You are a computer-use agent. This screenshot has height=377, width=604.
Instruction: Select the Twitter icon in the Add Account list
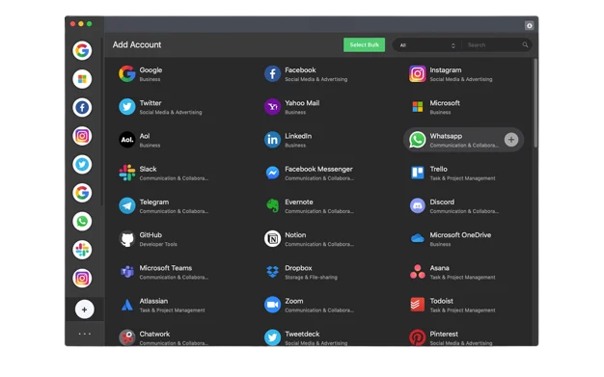[x=127, y=107]
